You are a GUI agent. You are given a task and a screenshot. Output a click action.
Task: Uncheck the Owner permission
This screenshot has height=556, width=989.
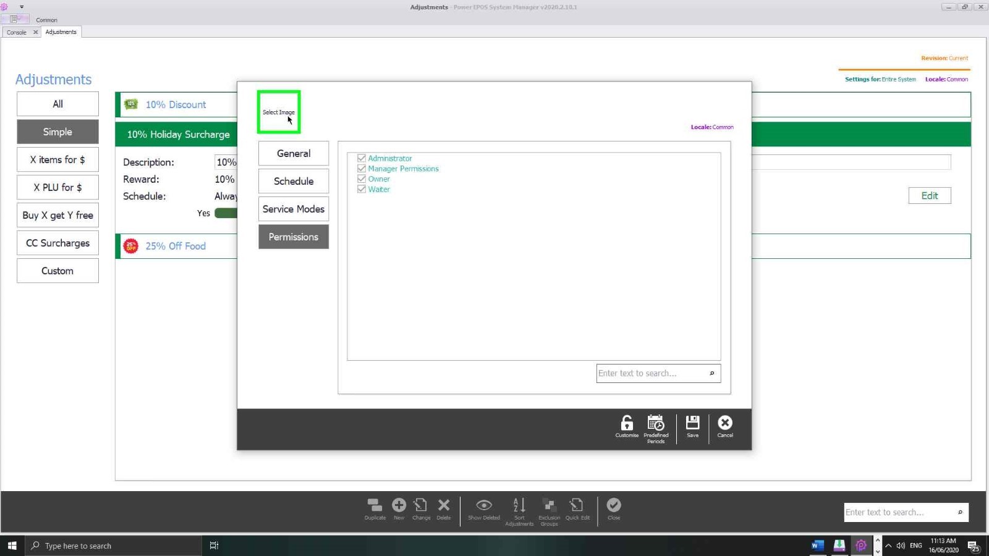point(362,179)
